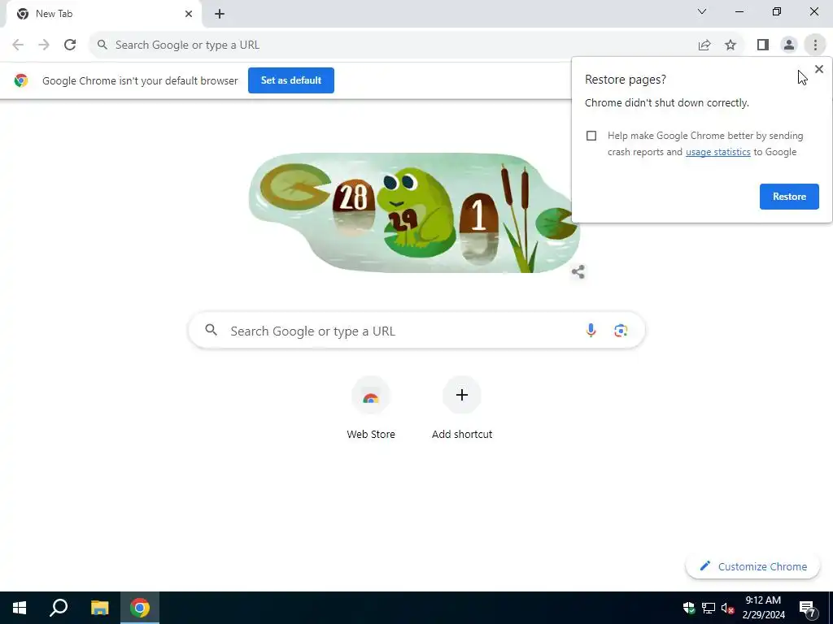The width and height of the screenshot is (833, 624).
Task: Open Customize Chrome
Action: point(752,566)
